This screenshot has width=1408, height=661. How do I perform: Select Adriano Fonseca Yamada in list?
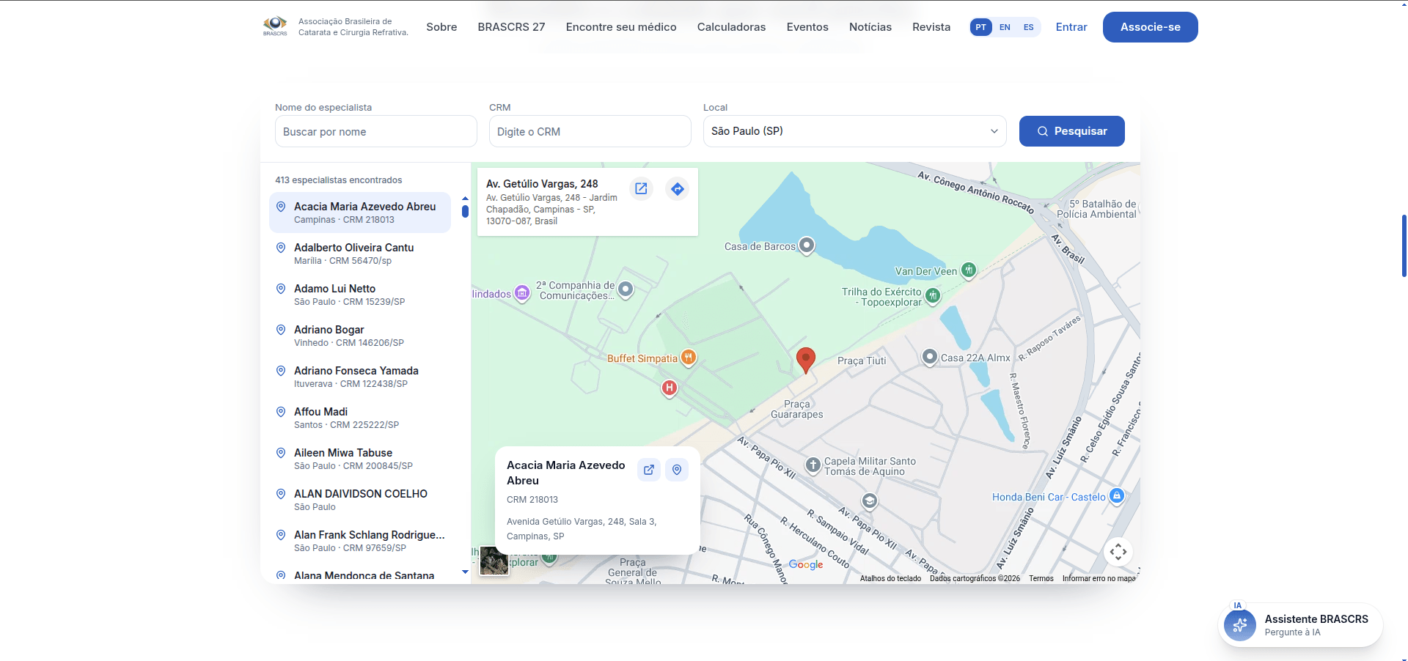[360, 377]
